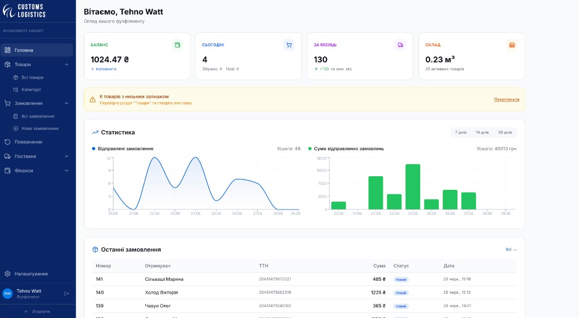Click the Новий status badge for order 140
Screen dimensions: 579x318
(401, 293)
